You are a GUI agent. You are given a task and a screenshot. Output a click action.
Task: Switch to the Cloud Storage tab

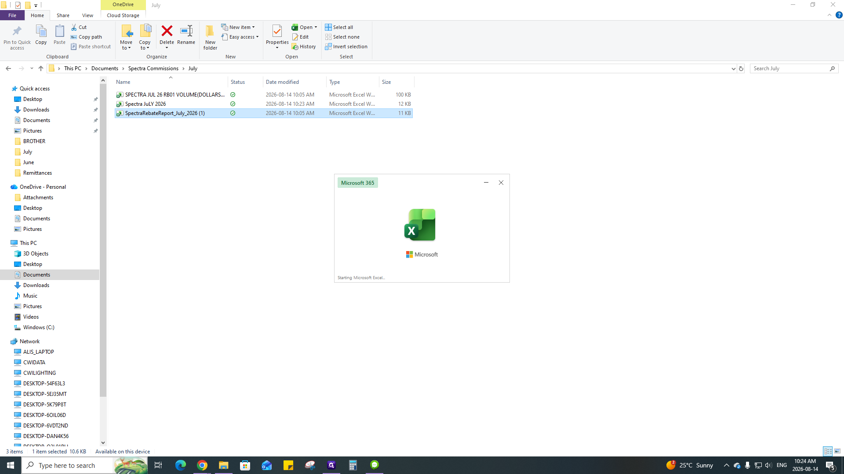coord(123,15)
